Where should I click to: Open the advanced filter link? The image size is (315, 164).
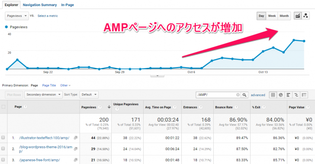pos(258,95)
